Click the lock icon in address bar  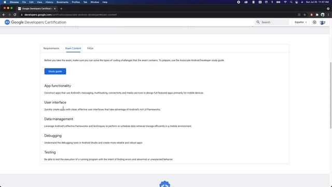[22, 15]
